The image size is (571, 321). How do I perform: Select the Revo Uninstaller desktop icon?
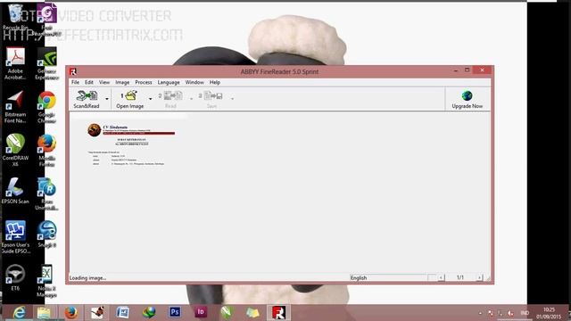click(46, 193)
